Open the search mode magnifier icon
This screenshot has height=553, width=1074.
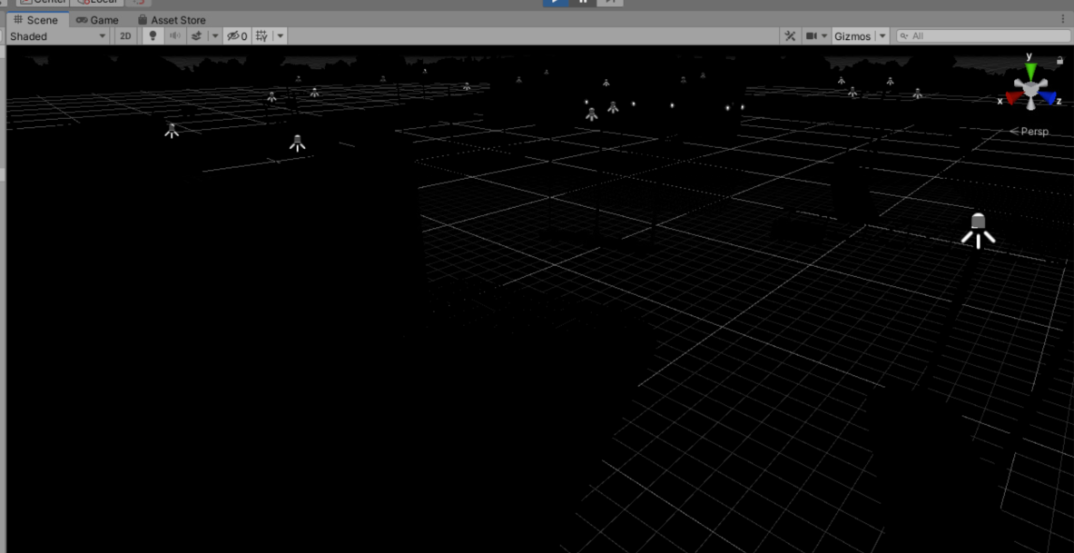click(x=905, y=36)
